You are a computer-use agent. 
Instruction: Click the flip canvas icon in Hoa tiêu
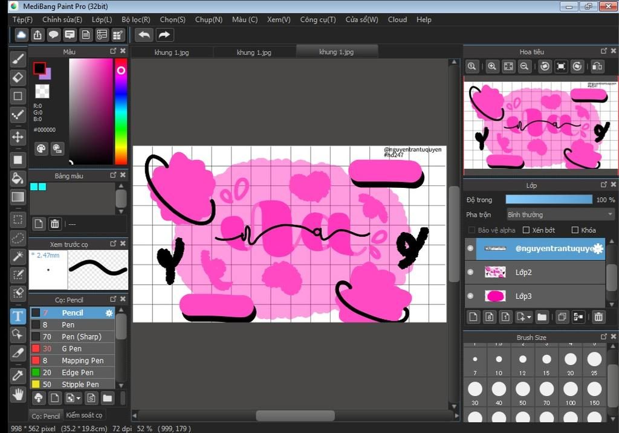click(597, 66)
